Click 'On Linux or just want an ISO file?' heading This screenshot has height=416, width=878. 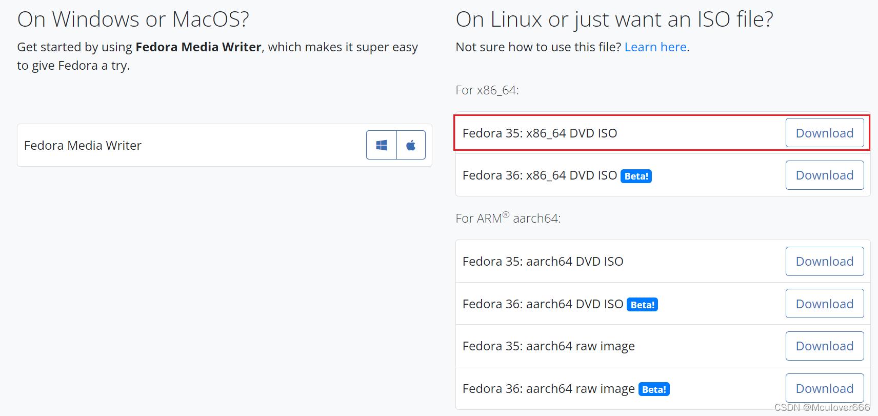coord(614,19)
